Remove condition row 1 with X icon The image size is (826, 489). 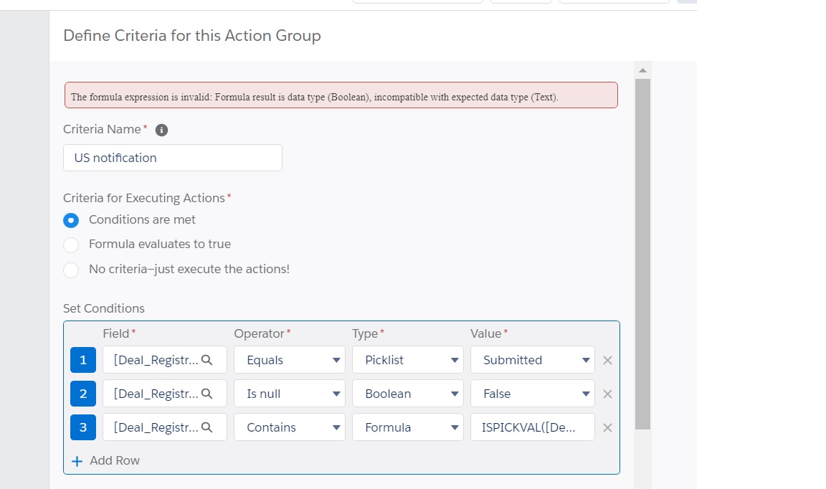[607, 360]
